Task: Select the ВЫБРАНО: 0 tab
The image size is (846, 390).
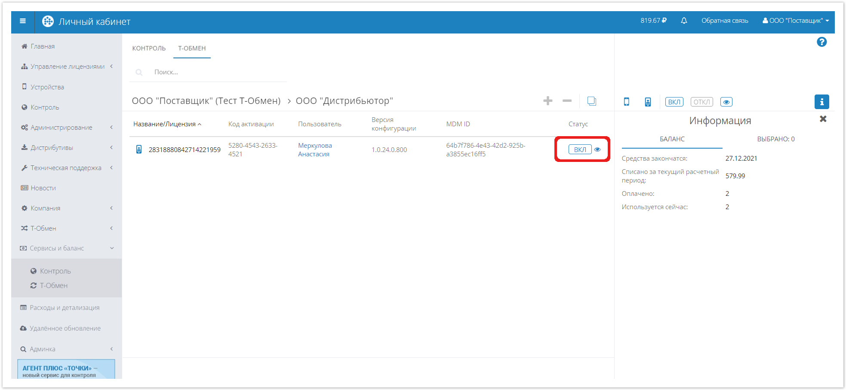Action: pos(775,139)
